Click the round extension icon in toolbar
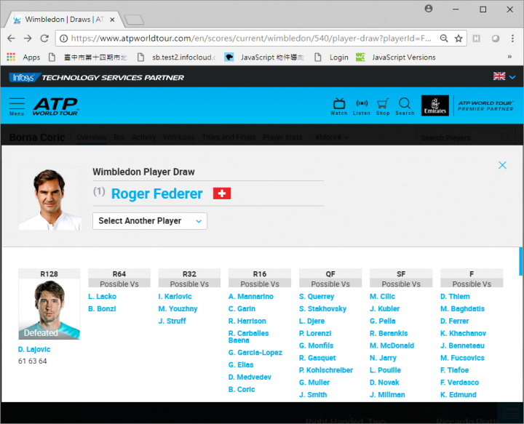This screenshot has height=424, width=524. tap(496, 39)
